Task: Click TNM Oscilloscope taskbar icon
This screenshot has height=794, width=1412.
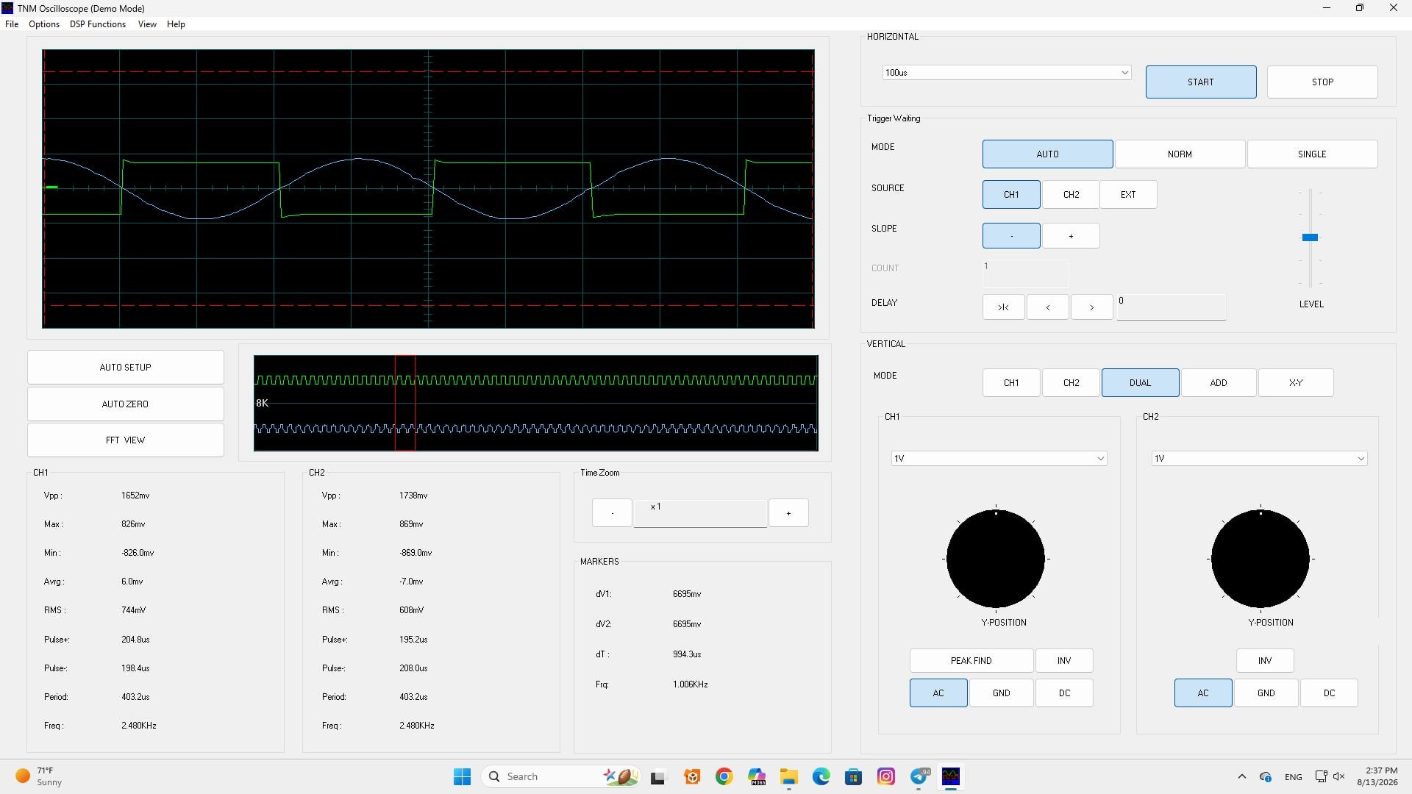Action: pyautogui.click(x=951, y=776)
